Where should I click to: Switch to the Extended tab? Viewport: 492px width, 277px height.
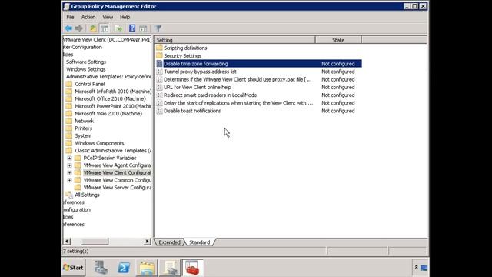click(169, 242)
